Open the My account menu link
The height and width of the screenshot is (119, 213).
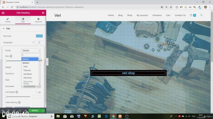click(142, 15)
